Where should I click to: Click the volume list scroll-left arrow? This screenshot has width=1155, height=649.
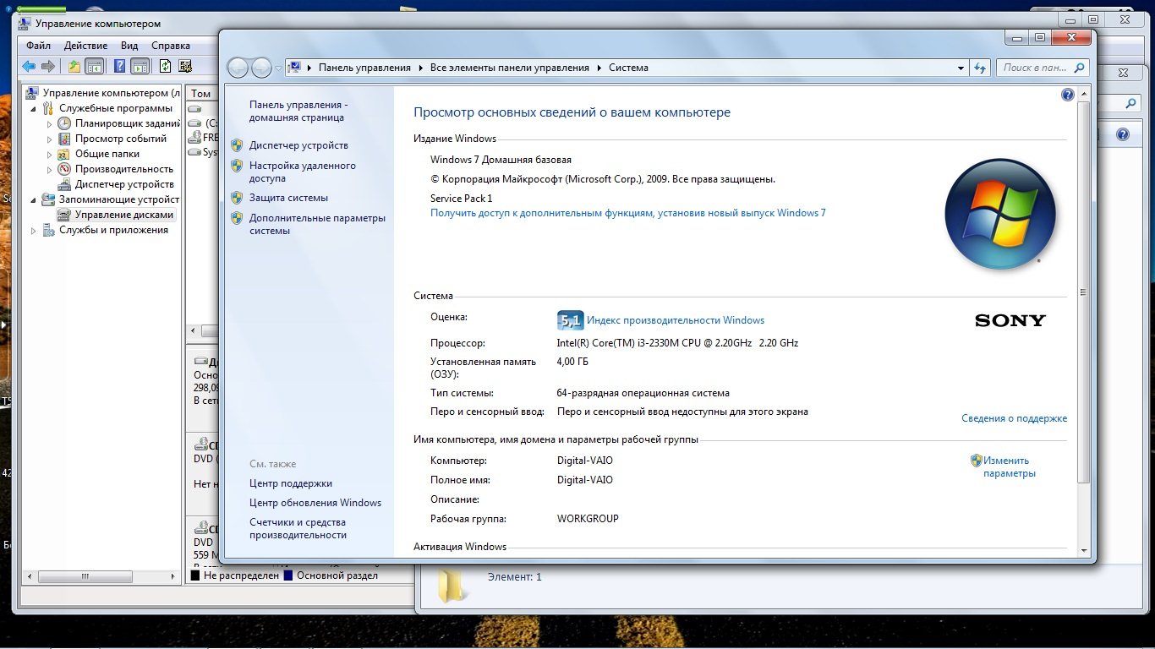[193, 331]
